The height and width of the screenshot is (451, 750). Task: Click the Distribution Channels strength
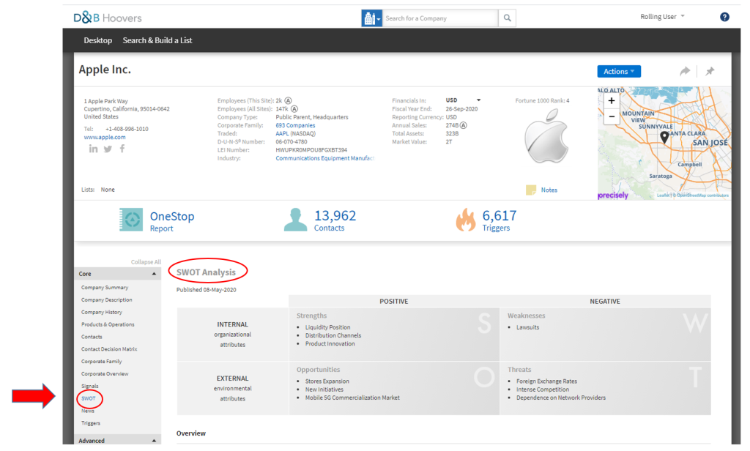click(333, 336)
